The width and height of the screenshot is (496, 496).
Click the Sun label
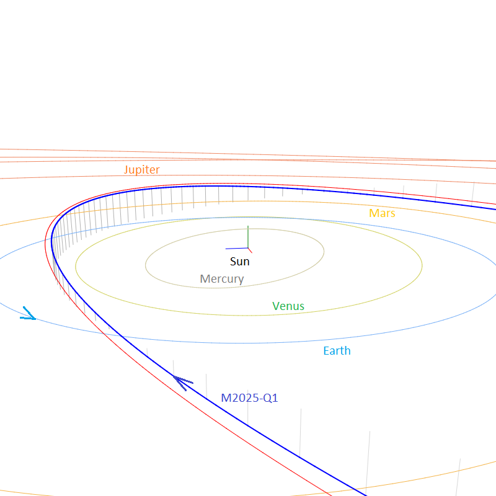239,262
